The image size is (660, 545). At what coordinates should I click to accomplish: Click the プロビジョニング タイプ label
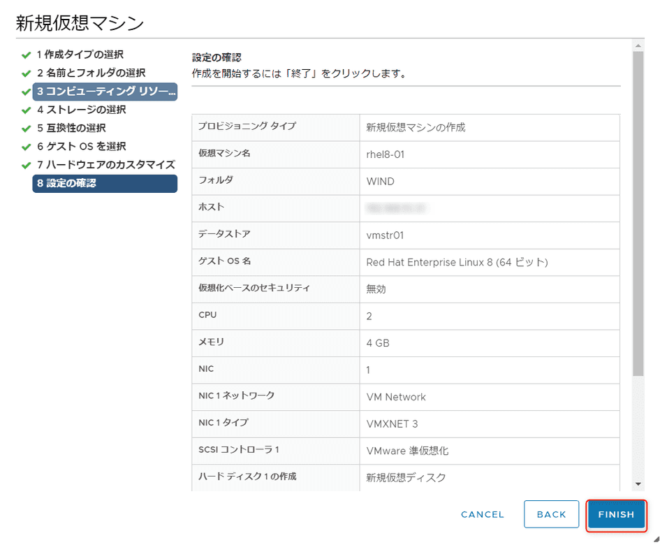point(247,126)
